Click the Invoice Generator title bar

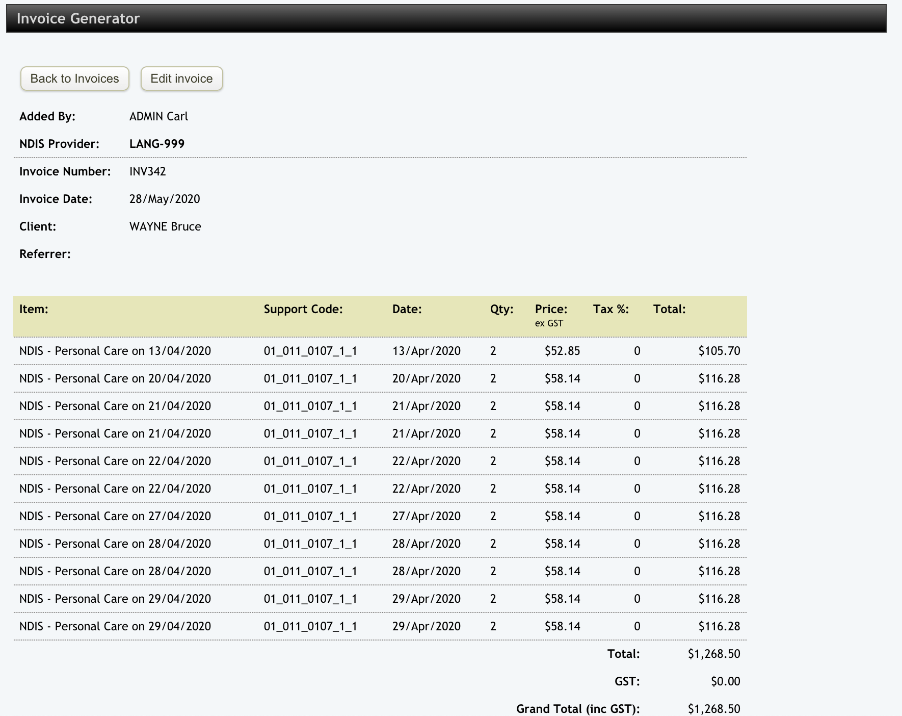pyautogui.click(x=79, y=18)
